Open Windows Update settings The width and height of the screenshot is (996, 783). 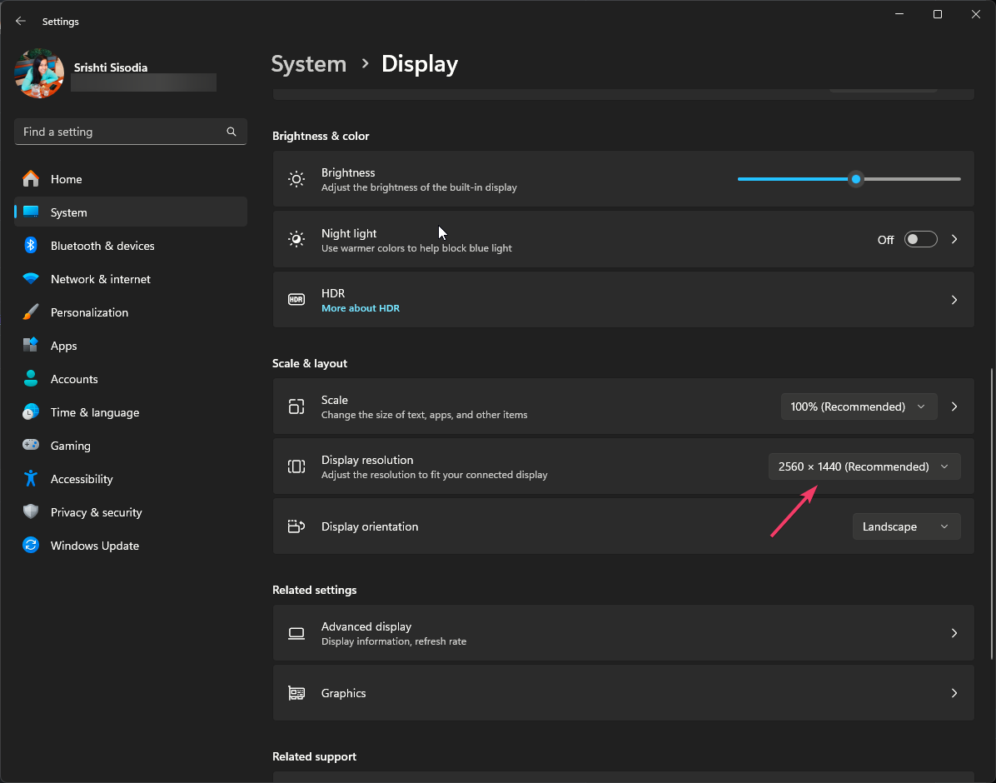pyautogui.click(x=130, y=546)
